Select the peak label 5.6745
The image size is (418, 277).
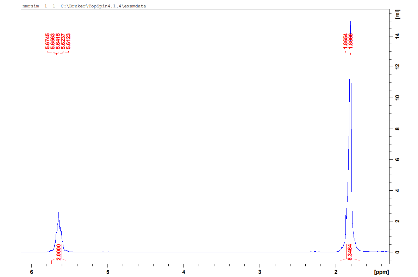click(x=47, y=41)
